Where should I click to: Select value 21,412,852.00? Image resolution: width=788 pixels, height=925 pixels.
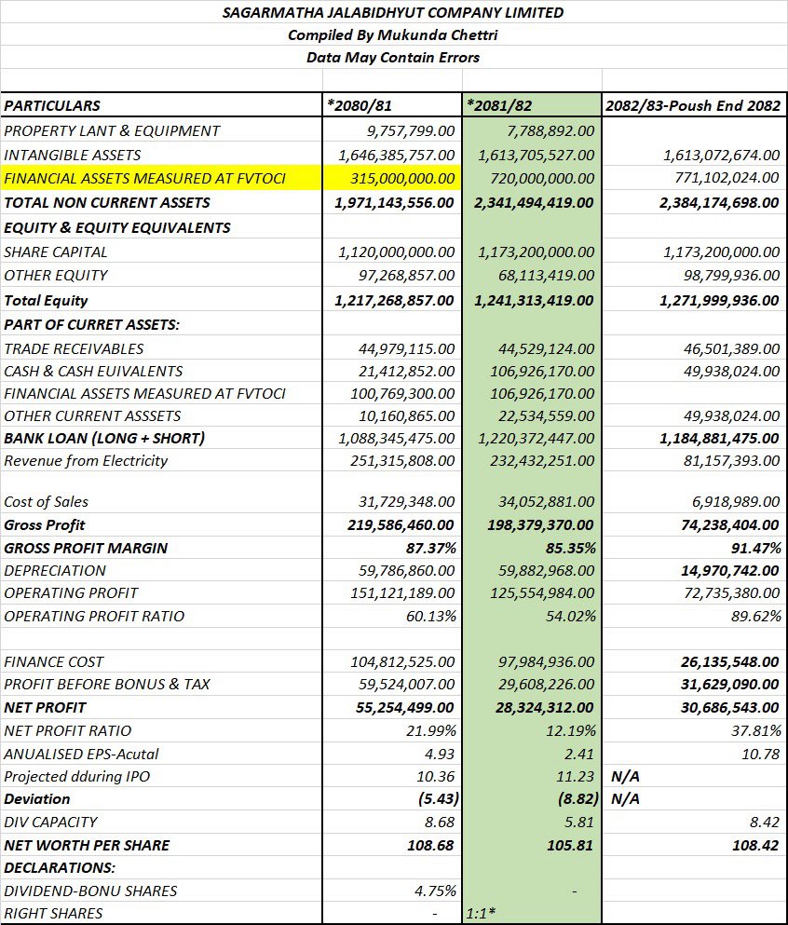[407, 371]
